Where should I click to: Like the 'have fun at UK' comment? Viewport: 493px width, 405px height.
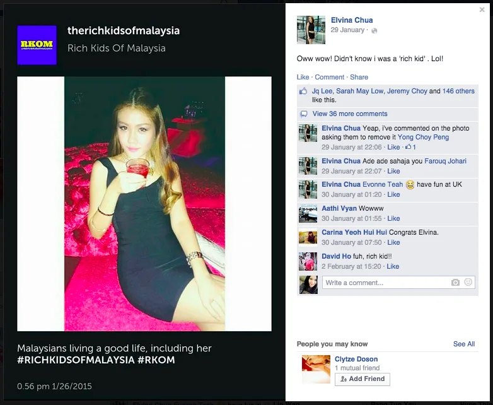pyautogui.click(x=393, y=194)
